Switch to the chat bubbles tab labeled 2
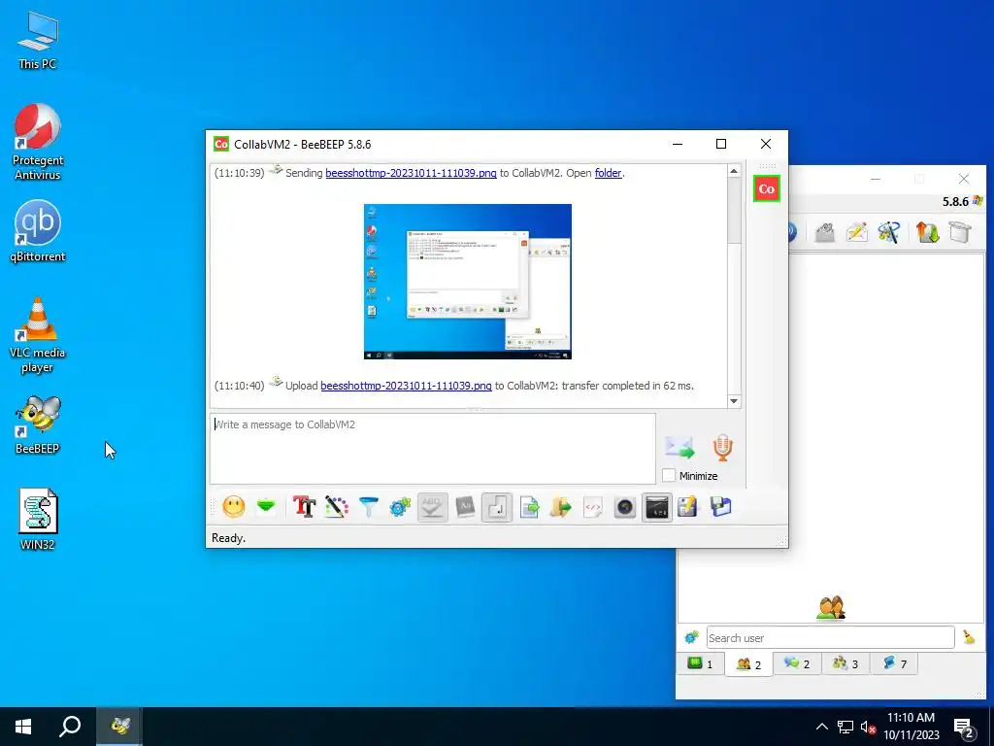The width and height of the screenshot is (994, 746). point(797,663)
